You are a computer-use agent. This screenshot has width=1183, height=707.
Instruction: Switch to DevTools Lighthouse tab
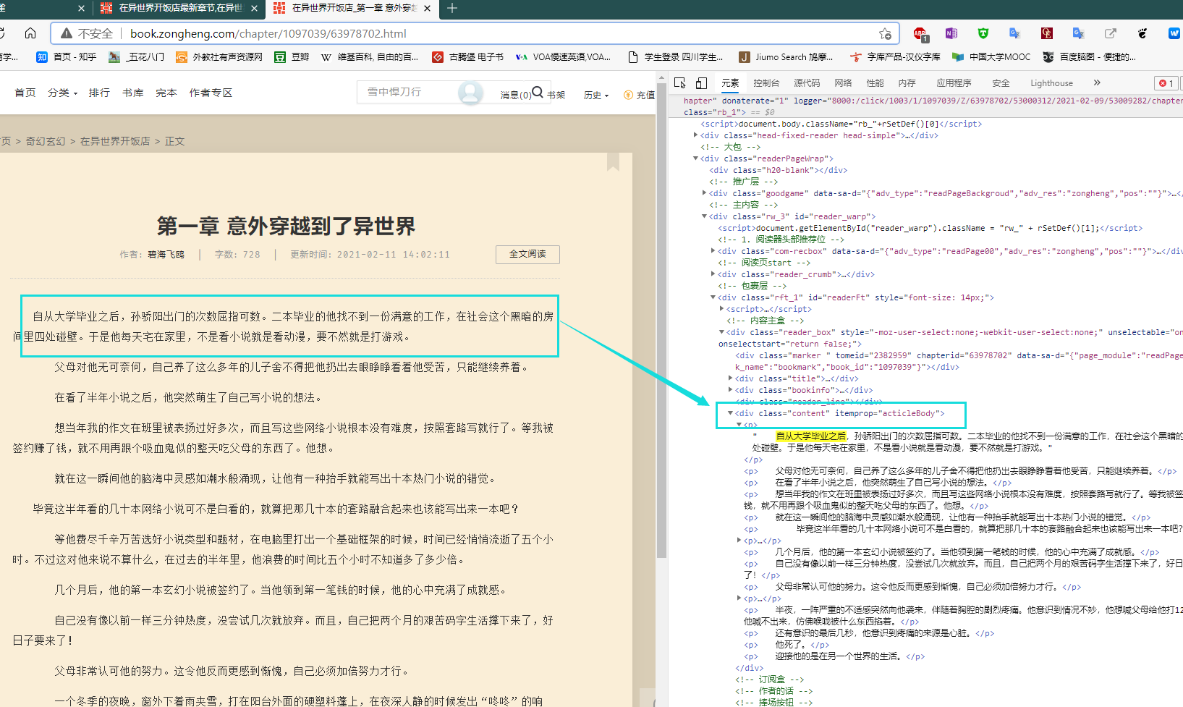[x=1051, y=82]
